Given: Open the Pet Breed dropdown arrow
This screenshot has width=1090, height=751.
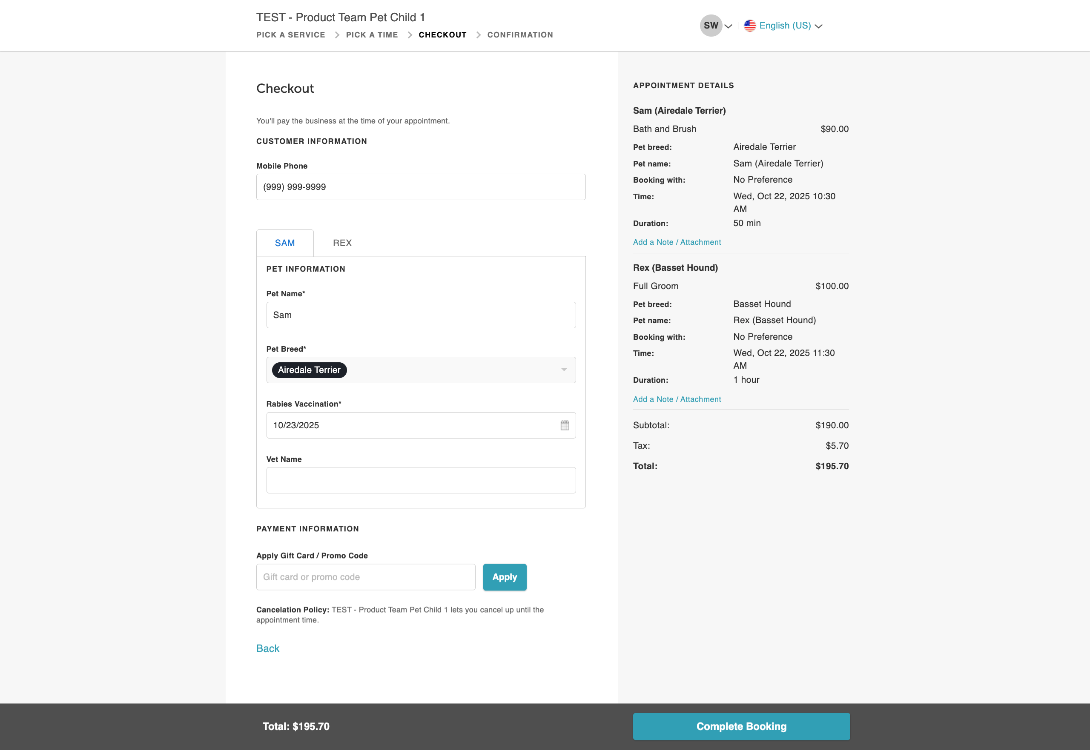Looking at the screenshot, I should click(x=563, y=370).
